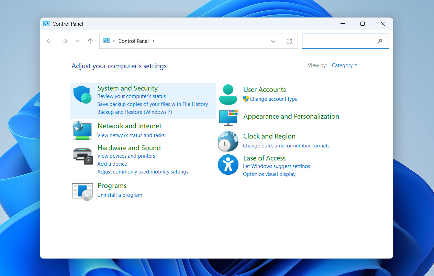
Task: Click Let Windows suggest settings
Action: [x=277, y=166]
